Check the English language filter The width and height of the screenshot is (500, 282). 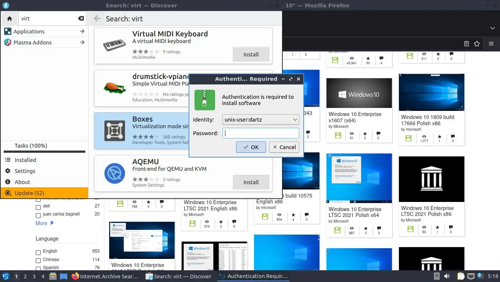pos(38,252)
